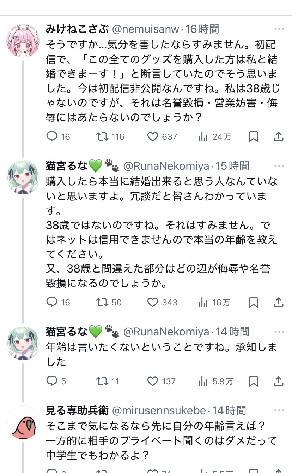
Task: Share the tweet with 343 likes
Action: tap(279, 302)
